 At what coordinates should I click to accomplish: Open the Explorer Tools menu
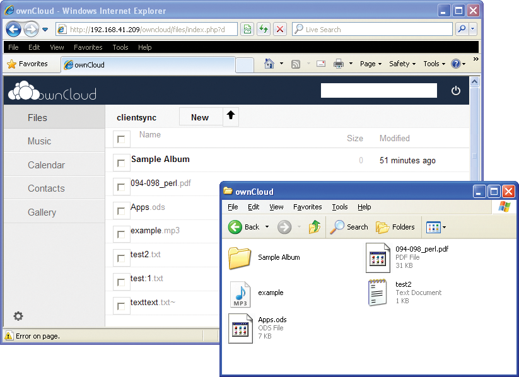coord(340,207)
